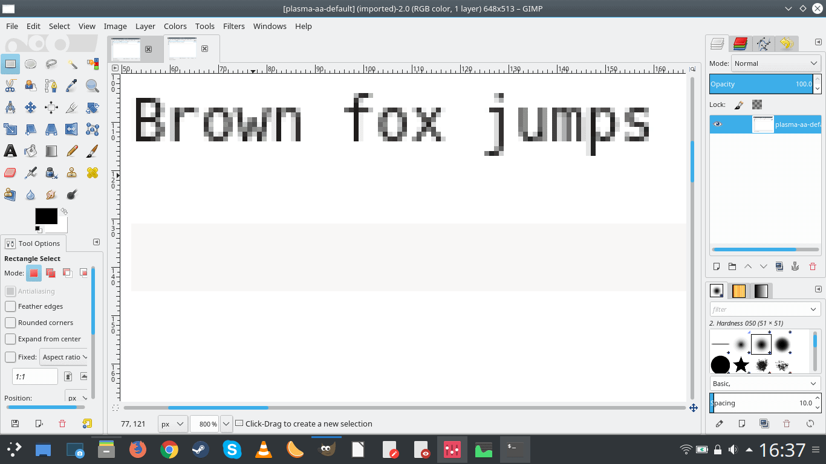Enable the Feather edges checkbox

(10, 306)
